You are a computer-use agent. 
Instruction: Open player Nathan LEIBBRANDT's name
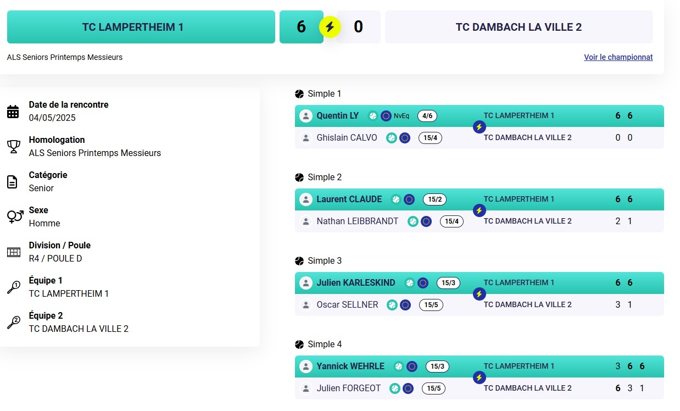358,221
